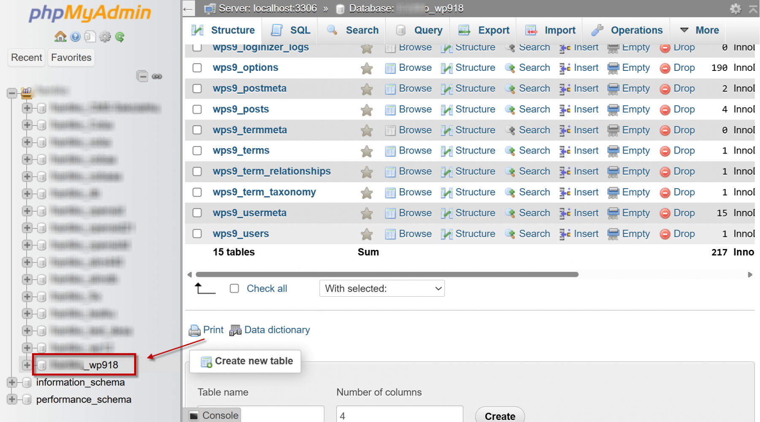Click the link with main panel icon
The image size is (760, 422).
coord(157,76)
